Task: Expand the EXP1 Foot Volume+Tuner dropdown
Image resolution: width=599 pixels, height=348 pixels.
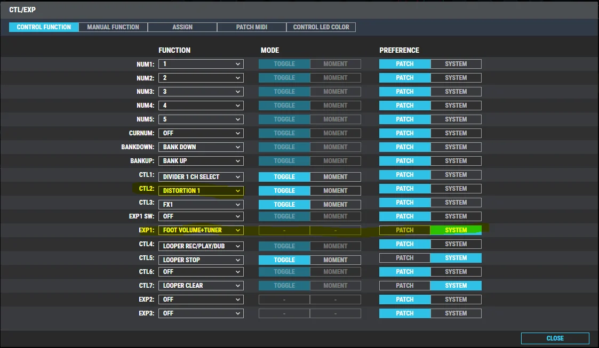Action: [x=201, y=230]
